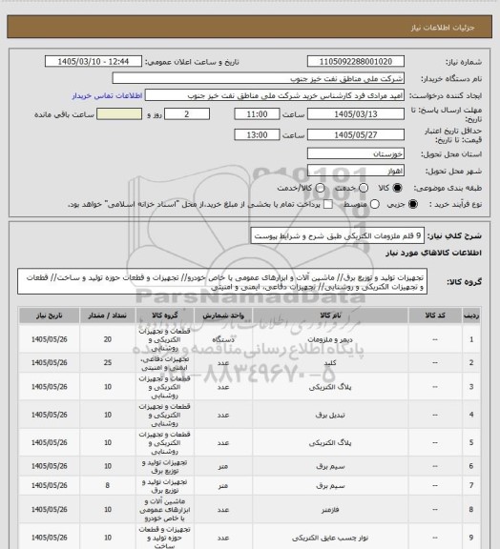Select the کالا/خدمت radio button

320,188
